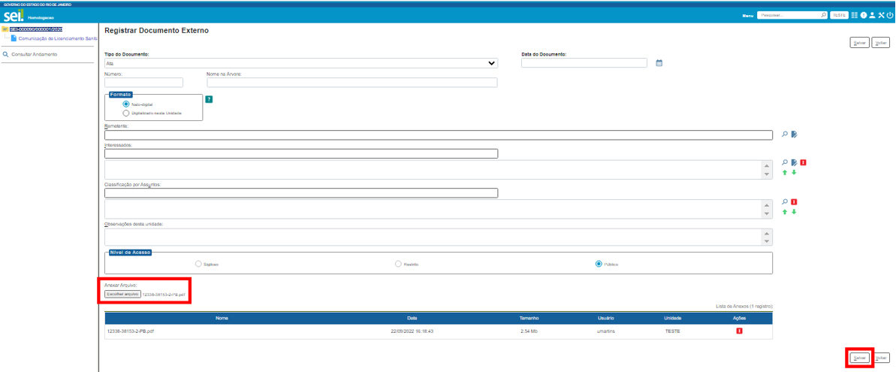896x372 pixels.
Task: Open the Data do Documento calendar picker
Action: point(659,63)
